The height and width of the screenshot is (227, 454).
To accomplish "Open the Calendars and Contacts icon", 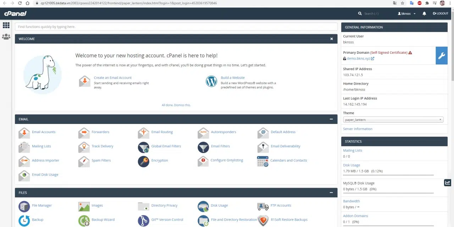I will [263, 161].
